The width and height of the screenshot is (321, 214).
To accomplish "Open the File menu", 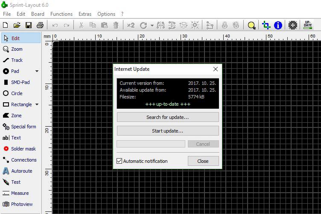I will click(7, 14).
